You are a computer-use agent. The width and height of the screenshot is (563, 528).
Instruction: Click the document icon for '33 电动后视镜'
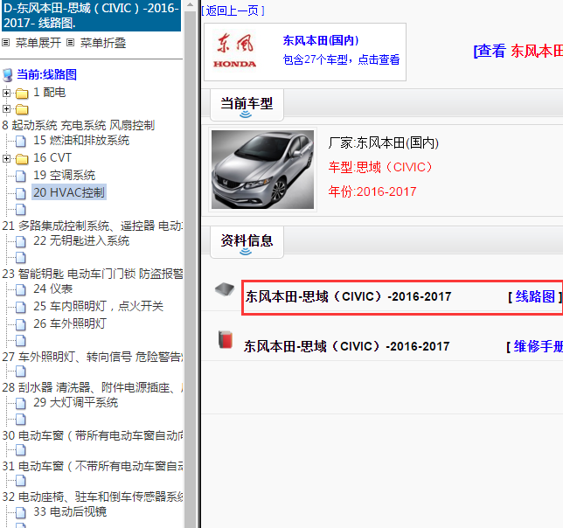21,512
